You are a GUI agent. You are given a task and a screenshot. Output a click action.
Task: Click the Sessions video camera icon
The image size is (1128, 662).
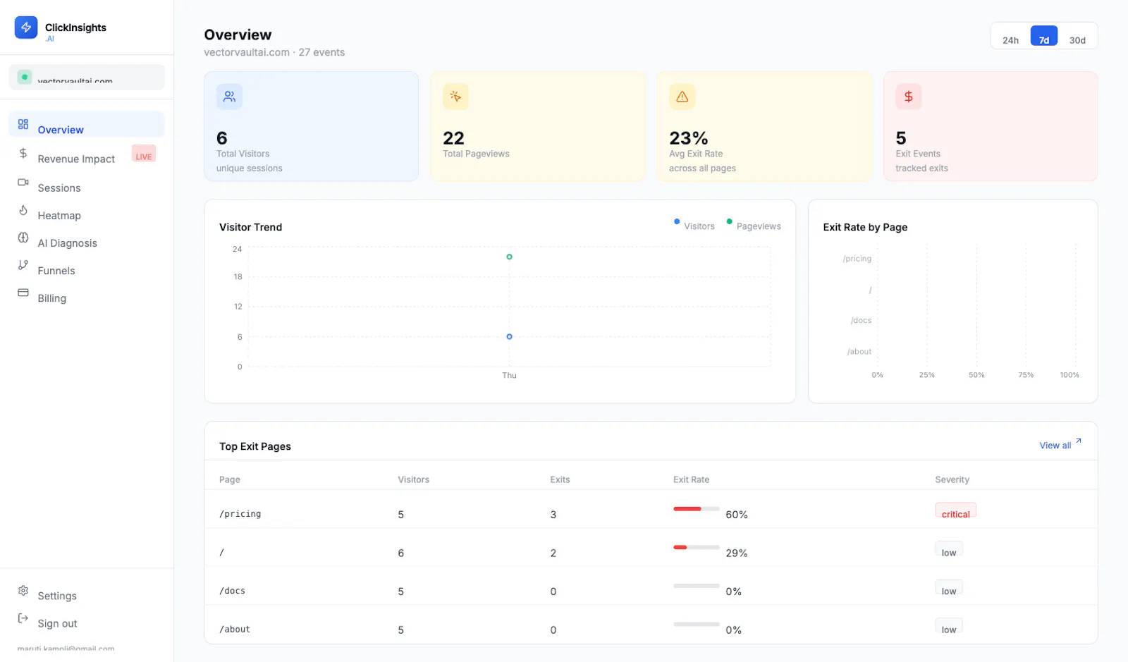click(23, 182)
